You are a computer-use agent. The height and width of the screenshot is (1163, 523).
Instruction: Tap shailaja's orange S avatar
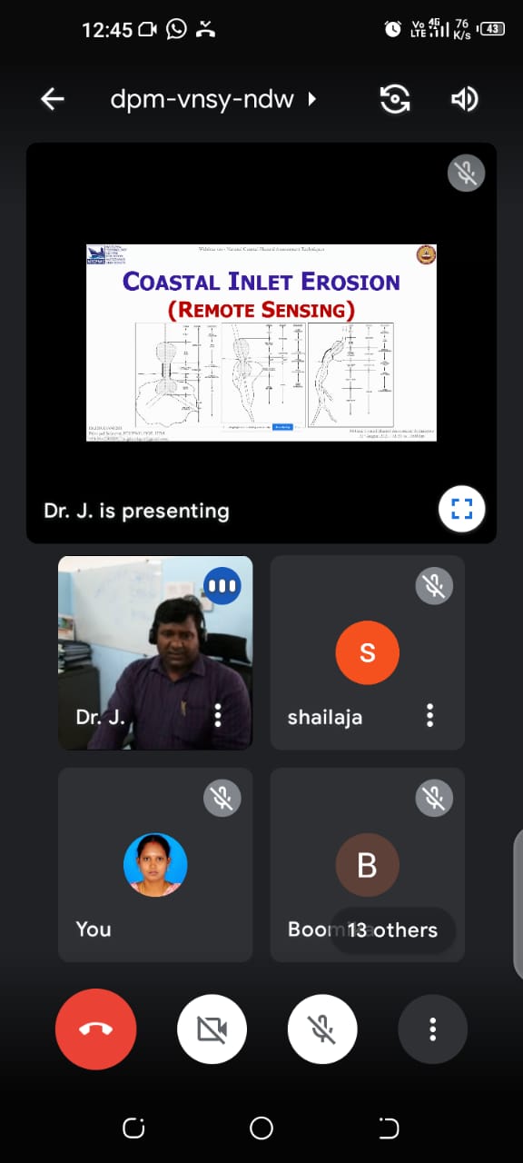coord(367,652)
